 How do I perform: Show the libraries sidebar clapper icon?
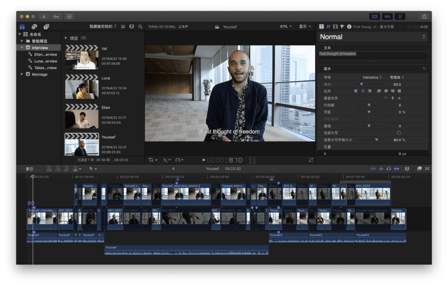[x=22, y=27]
